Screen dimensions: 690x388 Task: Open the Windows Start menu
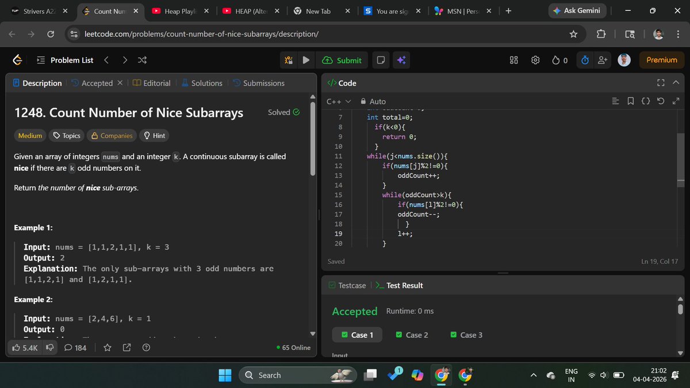point(225,375)
